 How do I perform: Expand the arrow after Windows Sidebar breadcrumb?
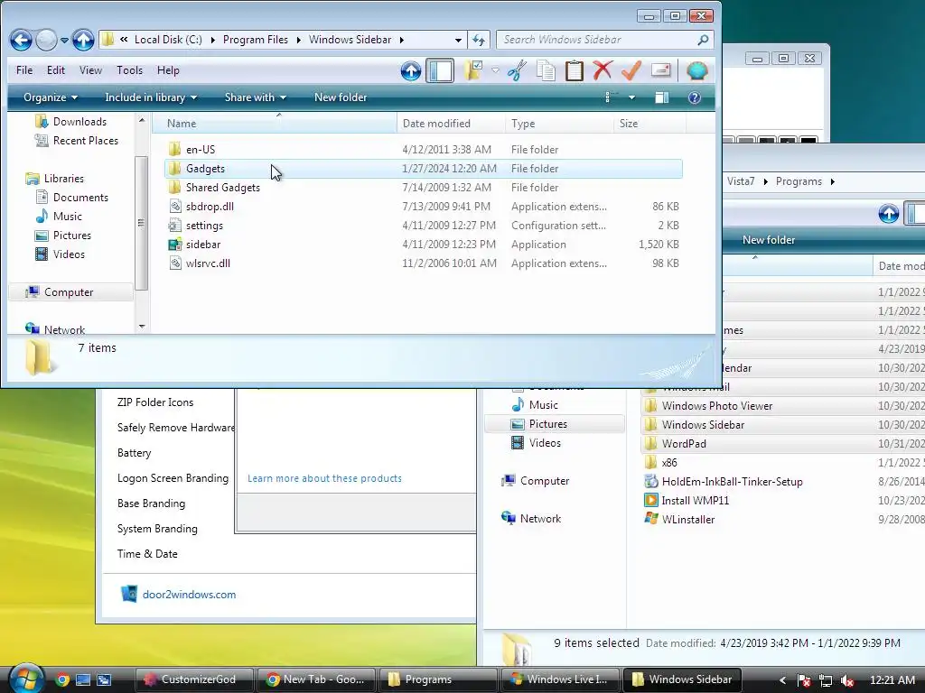tap(402, 40)
